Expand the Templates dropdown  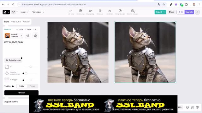pyautogui.click(x=38, y=12)
